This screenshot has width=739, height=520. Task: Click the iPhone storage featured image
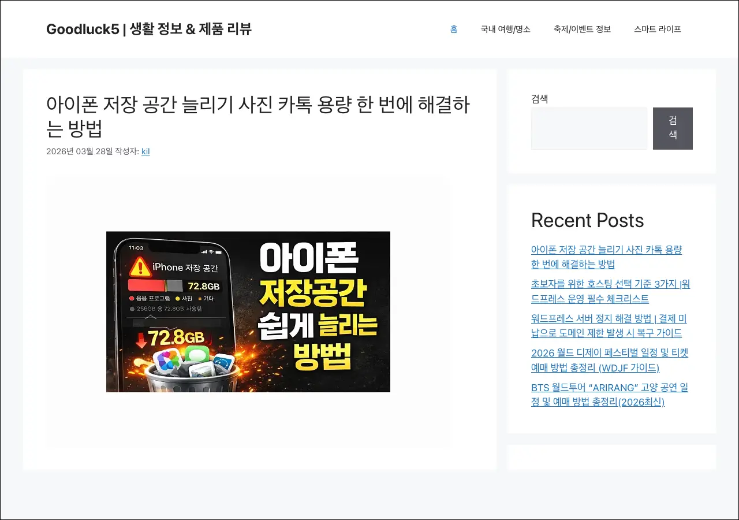click(x=248, y=311)
